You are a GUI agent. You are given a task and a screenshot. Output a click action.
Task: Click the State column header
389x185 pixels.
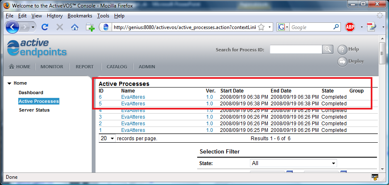[328, 91]
